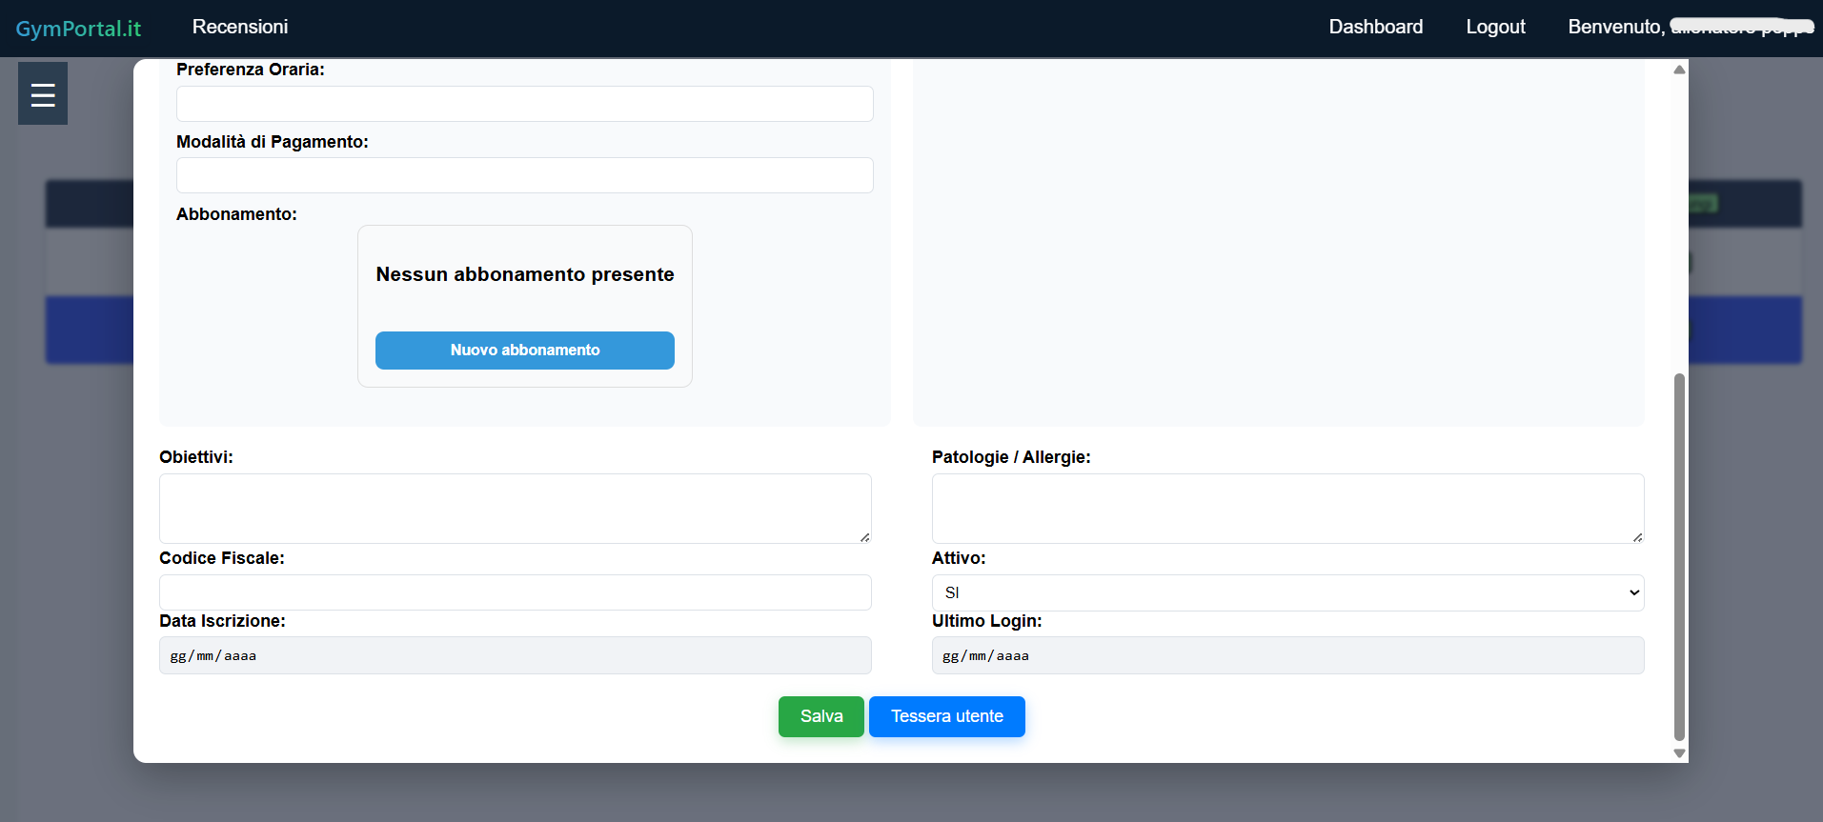Click the Patologie / Allergie resize handle
Image resolution: width=1823 pixels, height=822 pixels.
[1637, 537]
